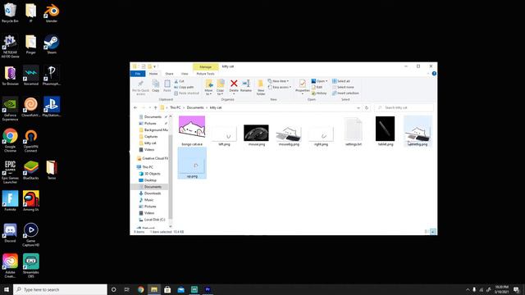
Task: Open the Picture Tools tab
Action: point(206,74)
